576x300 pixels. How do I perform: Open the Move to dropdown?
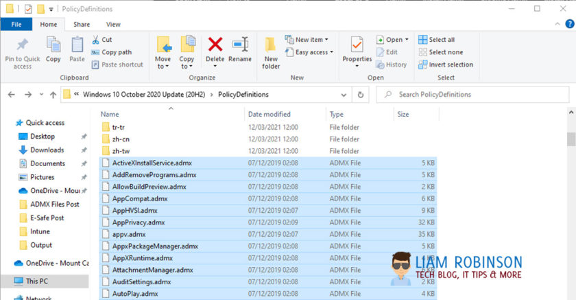(x=163, y=53)
